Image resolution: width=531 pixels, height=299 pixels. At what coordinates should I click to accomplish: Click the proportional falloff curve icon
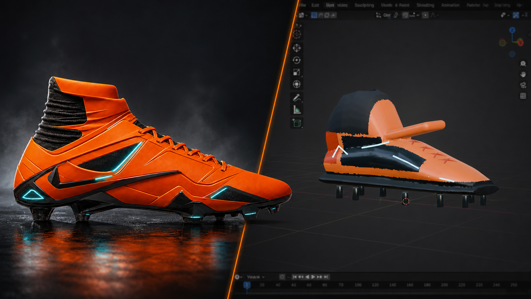pyautogui.click(x=433, y=15)
